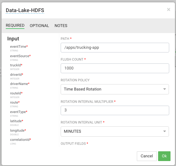
Task: Click the latitude input entry
Action: click(x=16, y=121)
